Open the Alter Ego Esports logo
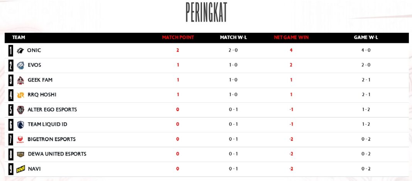The width and height of the screenshot is (412, 181). pyautogui.click(x=20, y=110)
